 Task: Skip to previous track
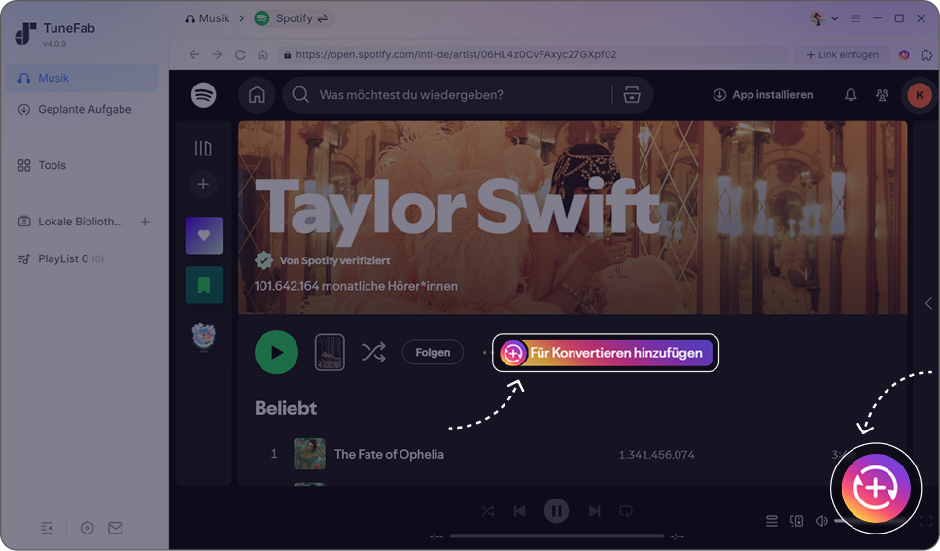520,511
